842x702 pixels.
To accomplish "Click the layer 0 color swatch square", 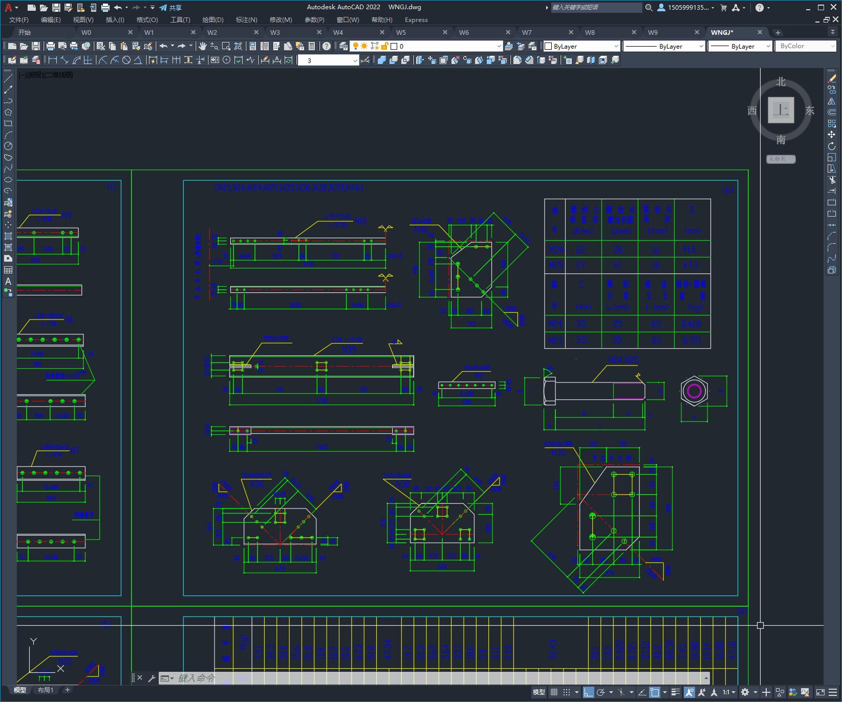I will [x=394, y=46].
